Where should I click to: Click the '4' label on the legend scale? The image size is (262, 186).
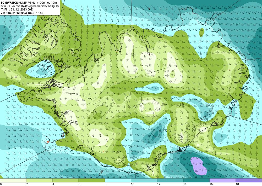point(53,184)
